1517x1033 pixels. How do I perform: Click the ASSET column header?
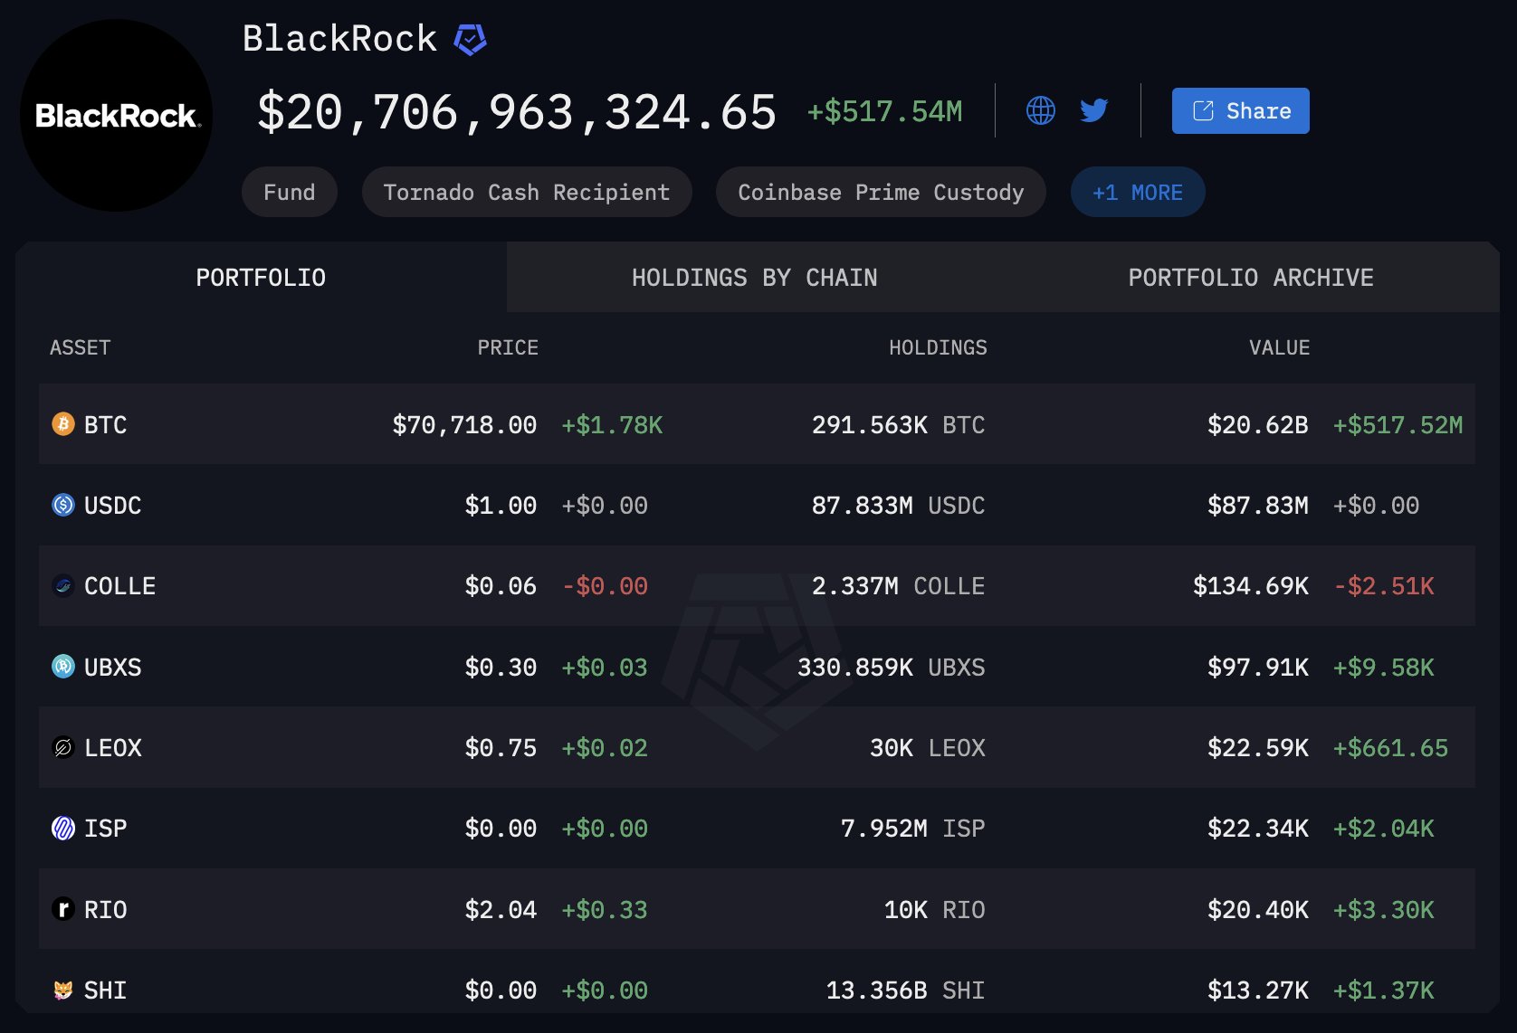80,347
